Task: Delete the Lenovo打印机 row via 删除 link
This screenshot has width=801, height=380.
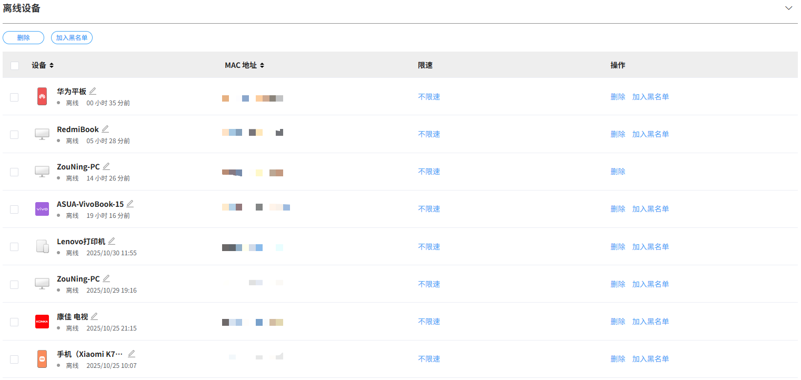Action: click(x=618, y=247)
